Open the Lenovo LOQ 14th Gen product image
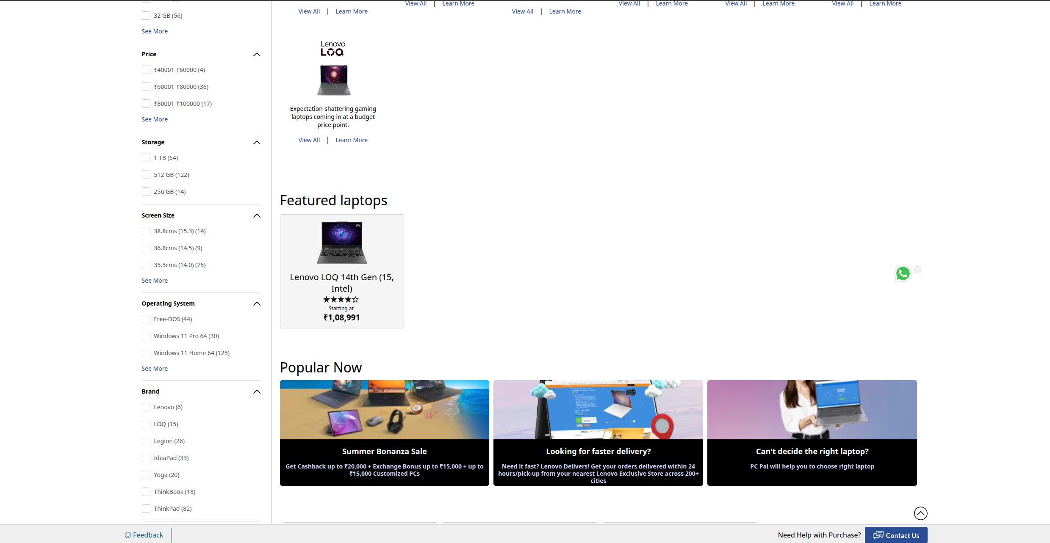The image size is (1050, 543). point(342,243)
